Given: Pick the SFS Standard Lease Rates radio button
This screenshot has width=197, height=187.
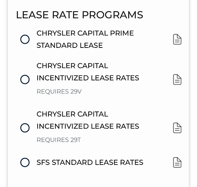Looking at the screenshot, I should 25,162.
